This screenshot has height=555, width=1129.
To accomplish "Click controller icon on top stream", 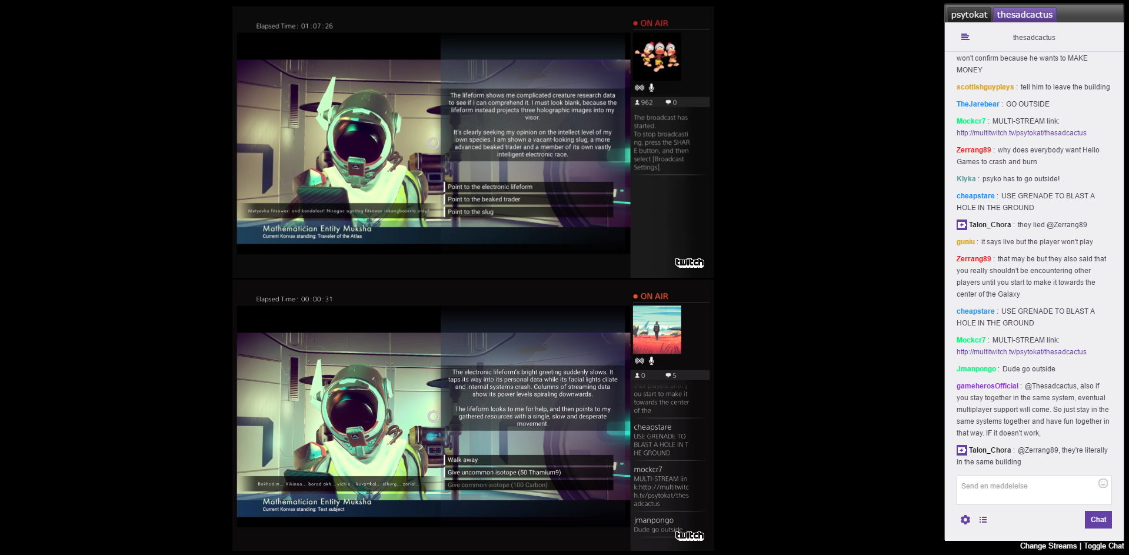I will 640,88.
